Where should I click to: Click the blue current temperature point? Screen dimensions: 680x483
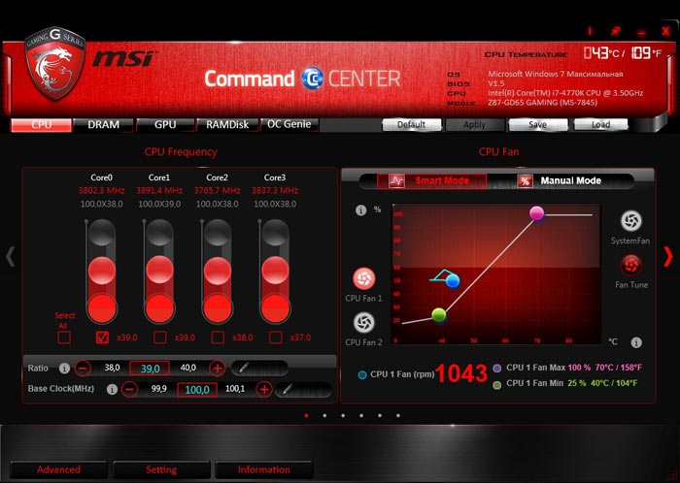click(x=453, y=281)
